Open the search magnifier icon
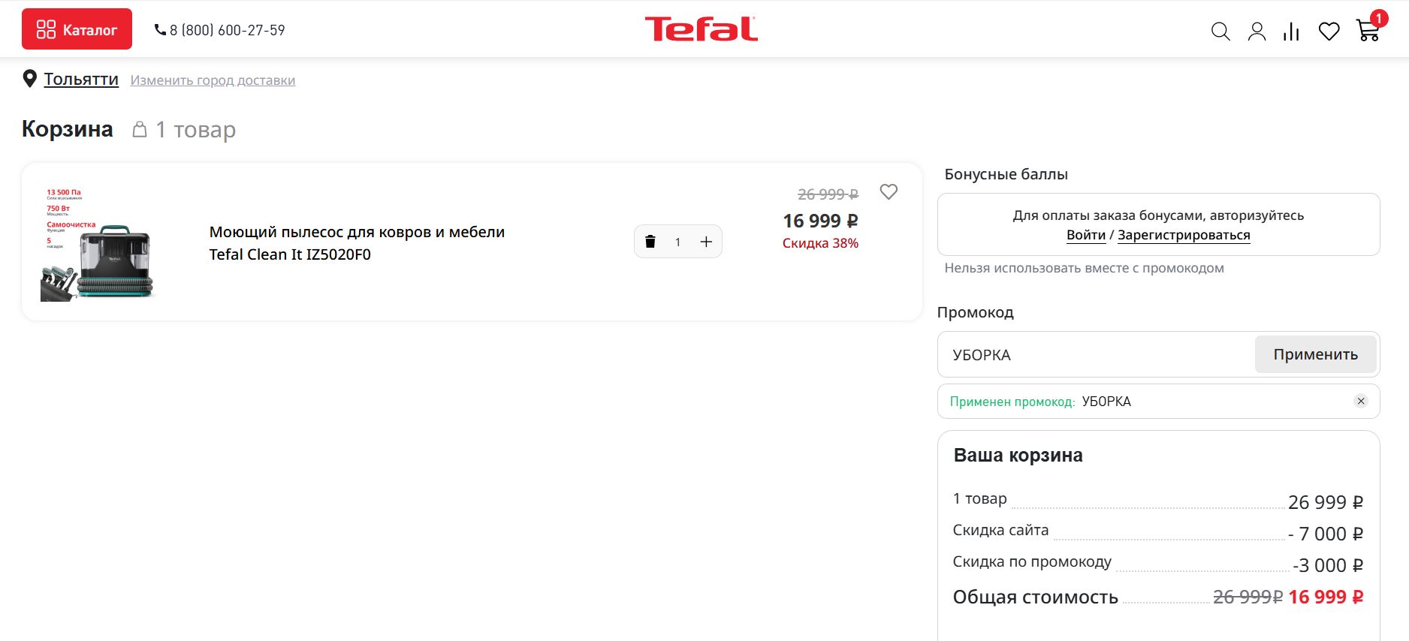Screen dimensions: 1409x641 tap(1220, 32)
